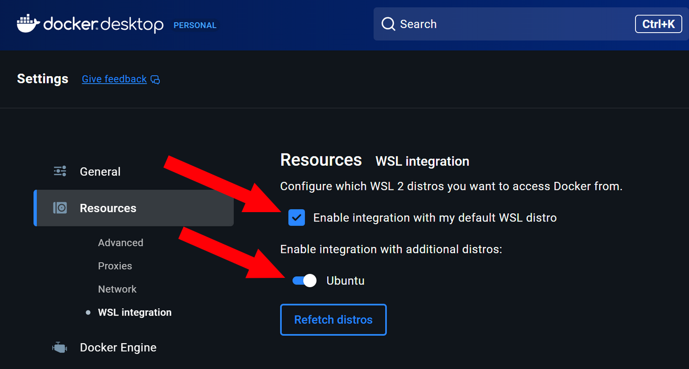Click 'Enable integration with my default WSL distro' label

435,218
